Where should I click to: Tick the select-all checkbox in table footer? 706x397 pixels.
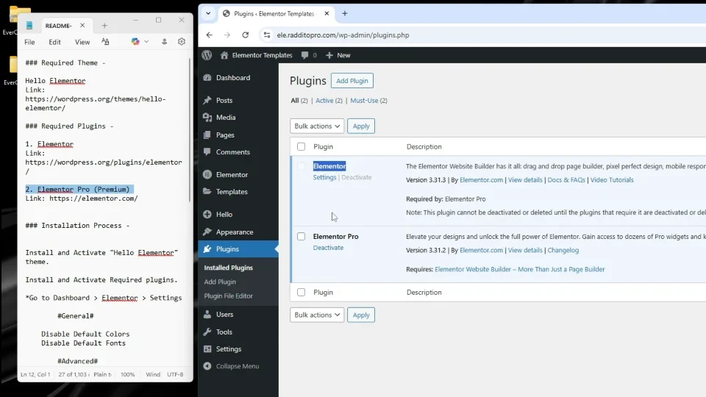coord(302,292)
